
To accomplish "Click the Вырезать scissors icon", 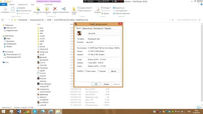I will [x=21, y=8].
